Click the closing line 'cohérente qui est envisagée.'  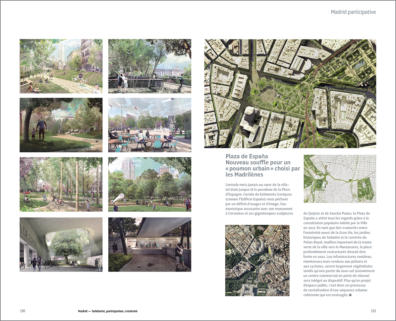[x=326, y=295]
